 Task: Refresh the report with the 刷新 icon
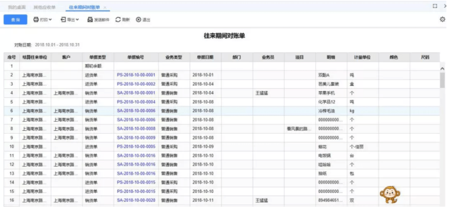pos(118,20)
